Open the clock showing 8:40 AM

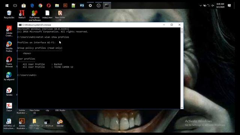coord(220,6)
